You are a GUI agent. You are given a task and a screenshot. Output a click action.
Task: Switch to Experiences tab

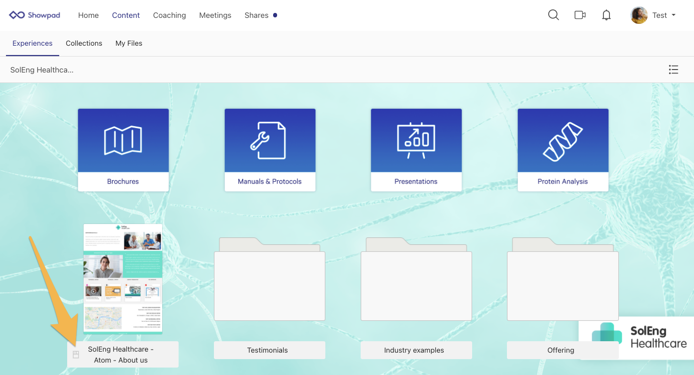pyautogui.click(x=32, y=43)
